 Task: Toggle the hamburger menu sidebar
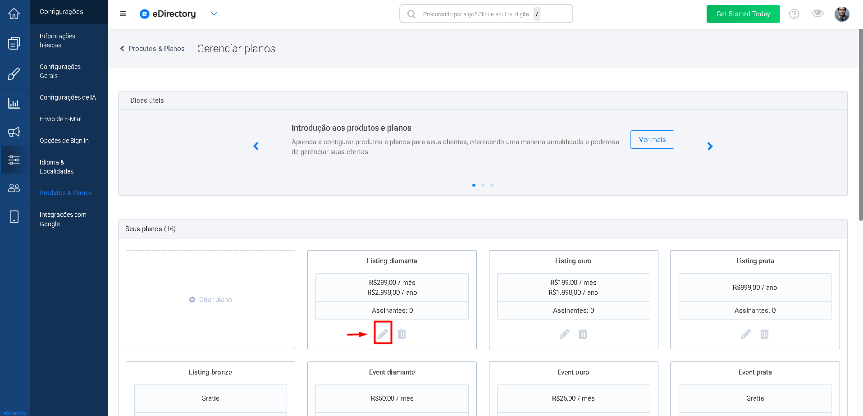[x=123, y=14]
